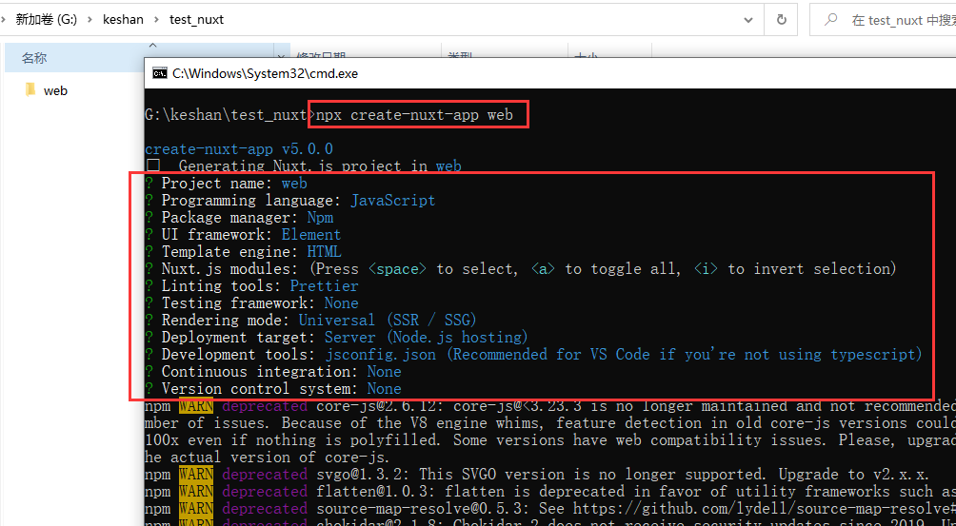This screenshot has width=956, height=526.
Task: Click the Generating Nuxt.js project line
Action: 303,166
